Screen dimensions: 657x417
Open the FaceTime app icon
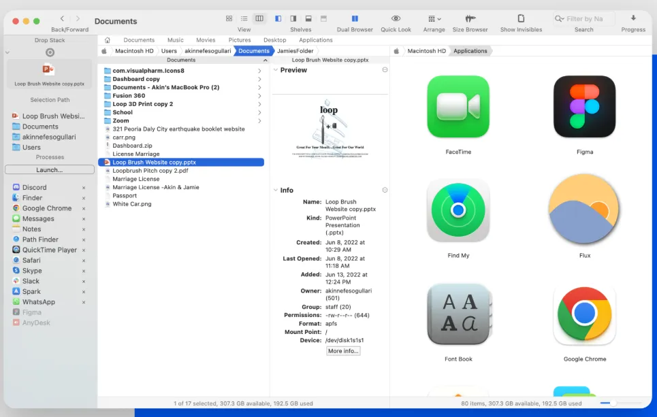(x=458, y=107)
